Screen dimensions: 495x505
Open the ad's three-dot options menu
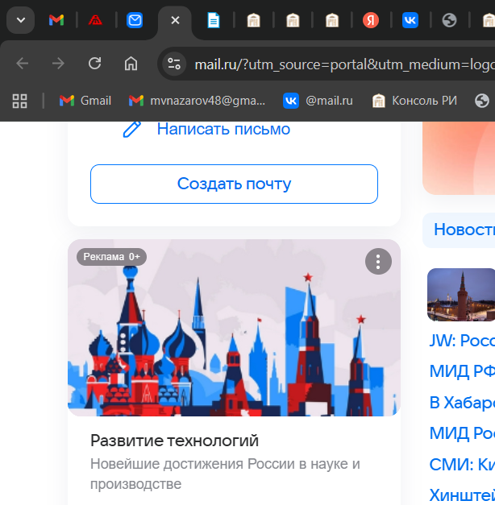[x=378, y=261]
